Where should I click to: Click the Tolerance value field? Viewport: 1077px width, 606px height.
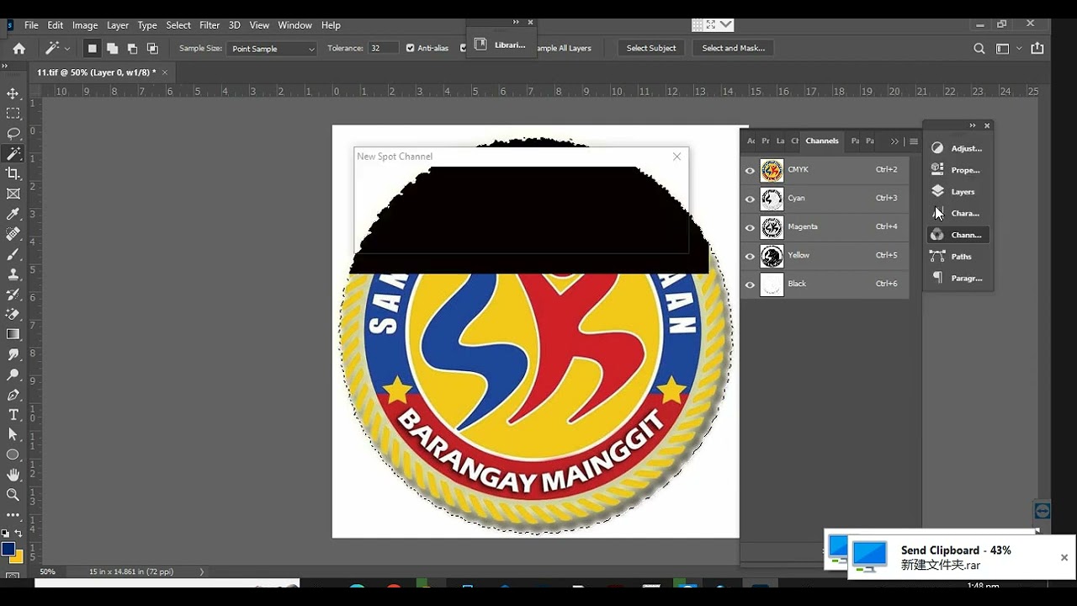point(383,49)
